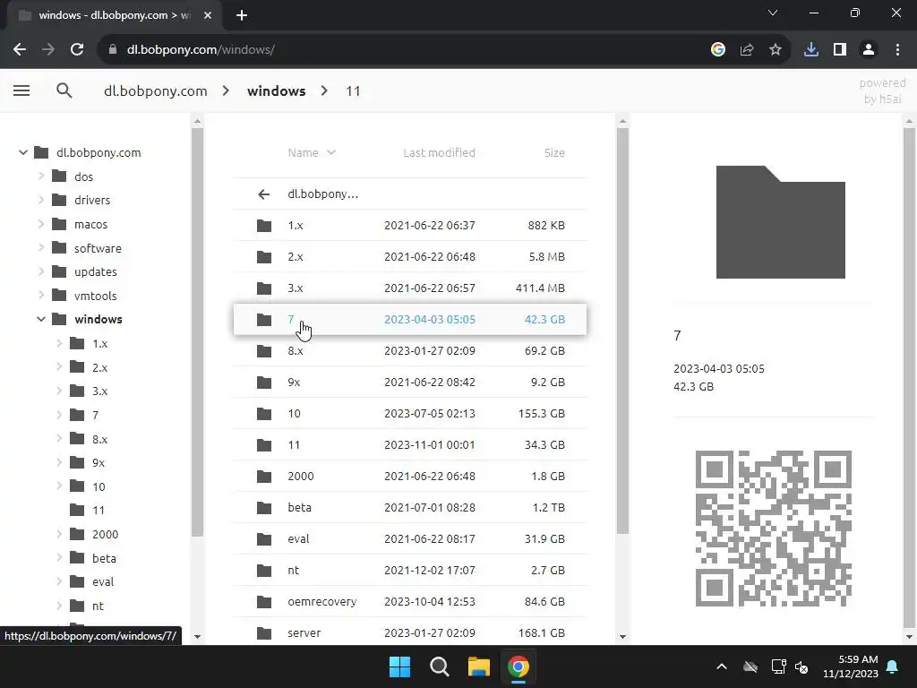Click the file list scrollbar

tap(622, 331)
